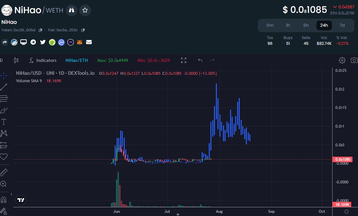Image resolution: width=358 pixels, height=216 pixels.
Task: Open the Indicators menu
Action: pyautogui.click(x=43, y=60)
